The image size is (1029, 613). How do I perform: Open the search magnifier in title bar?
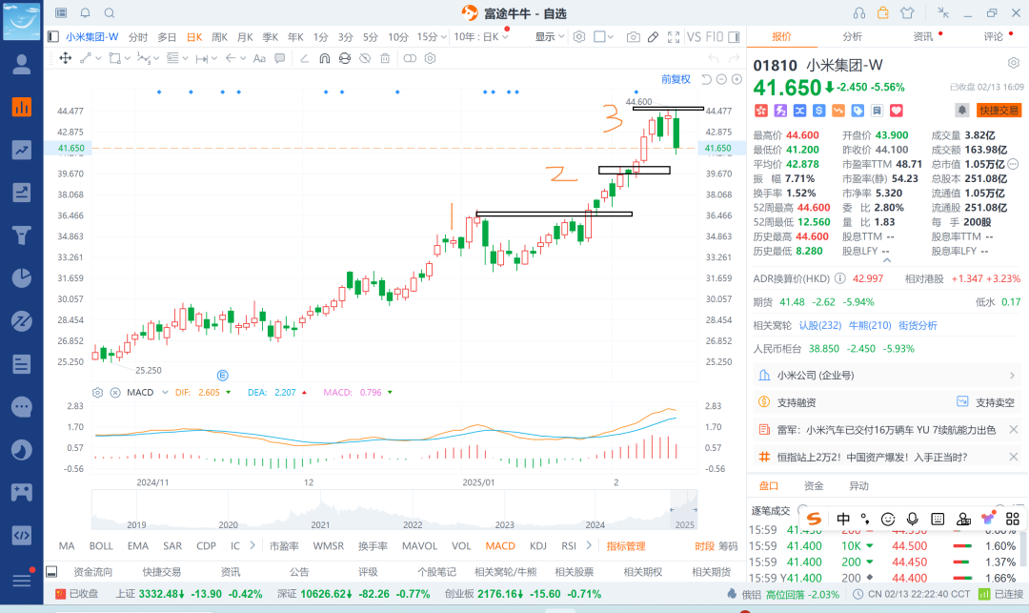(x=110, y=13)
